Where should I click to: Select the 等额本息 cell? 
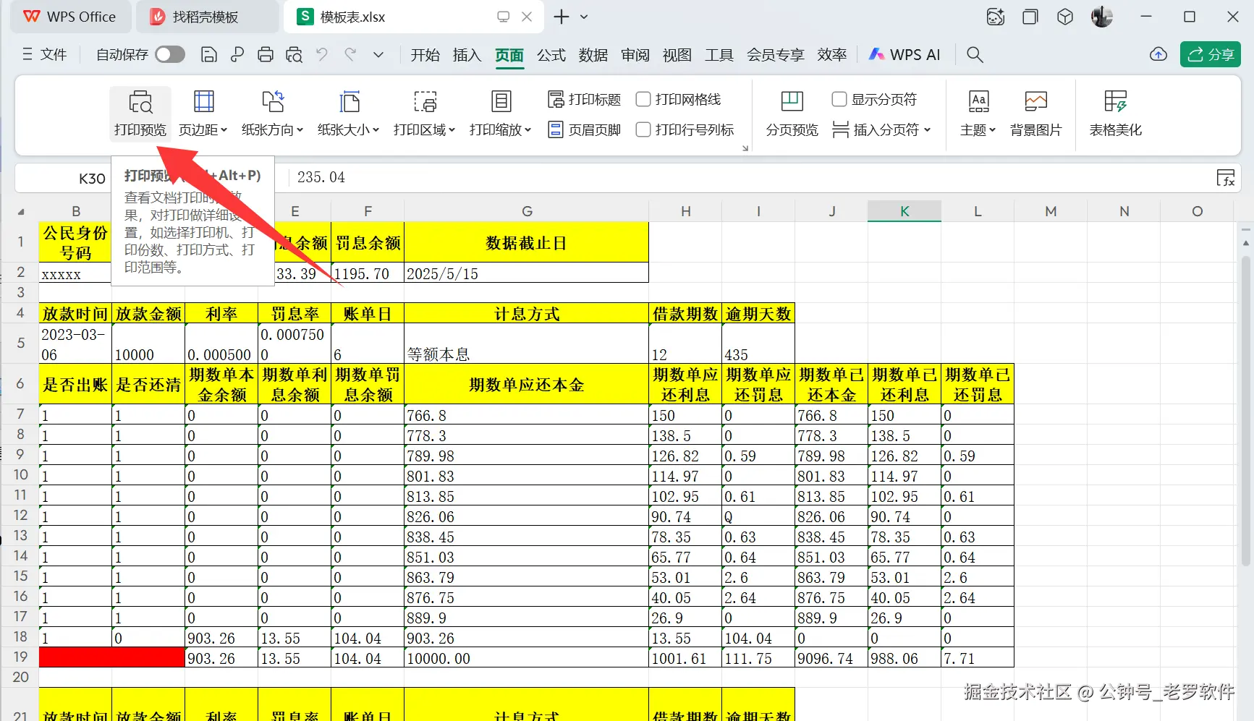tap(527, 344)
